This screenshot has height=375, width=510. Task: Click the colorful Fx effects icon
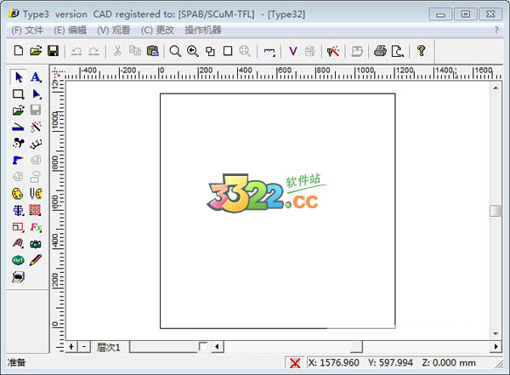coord(36,227)
